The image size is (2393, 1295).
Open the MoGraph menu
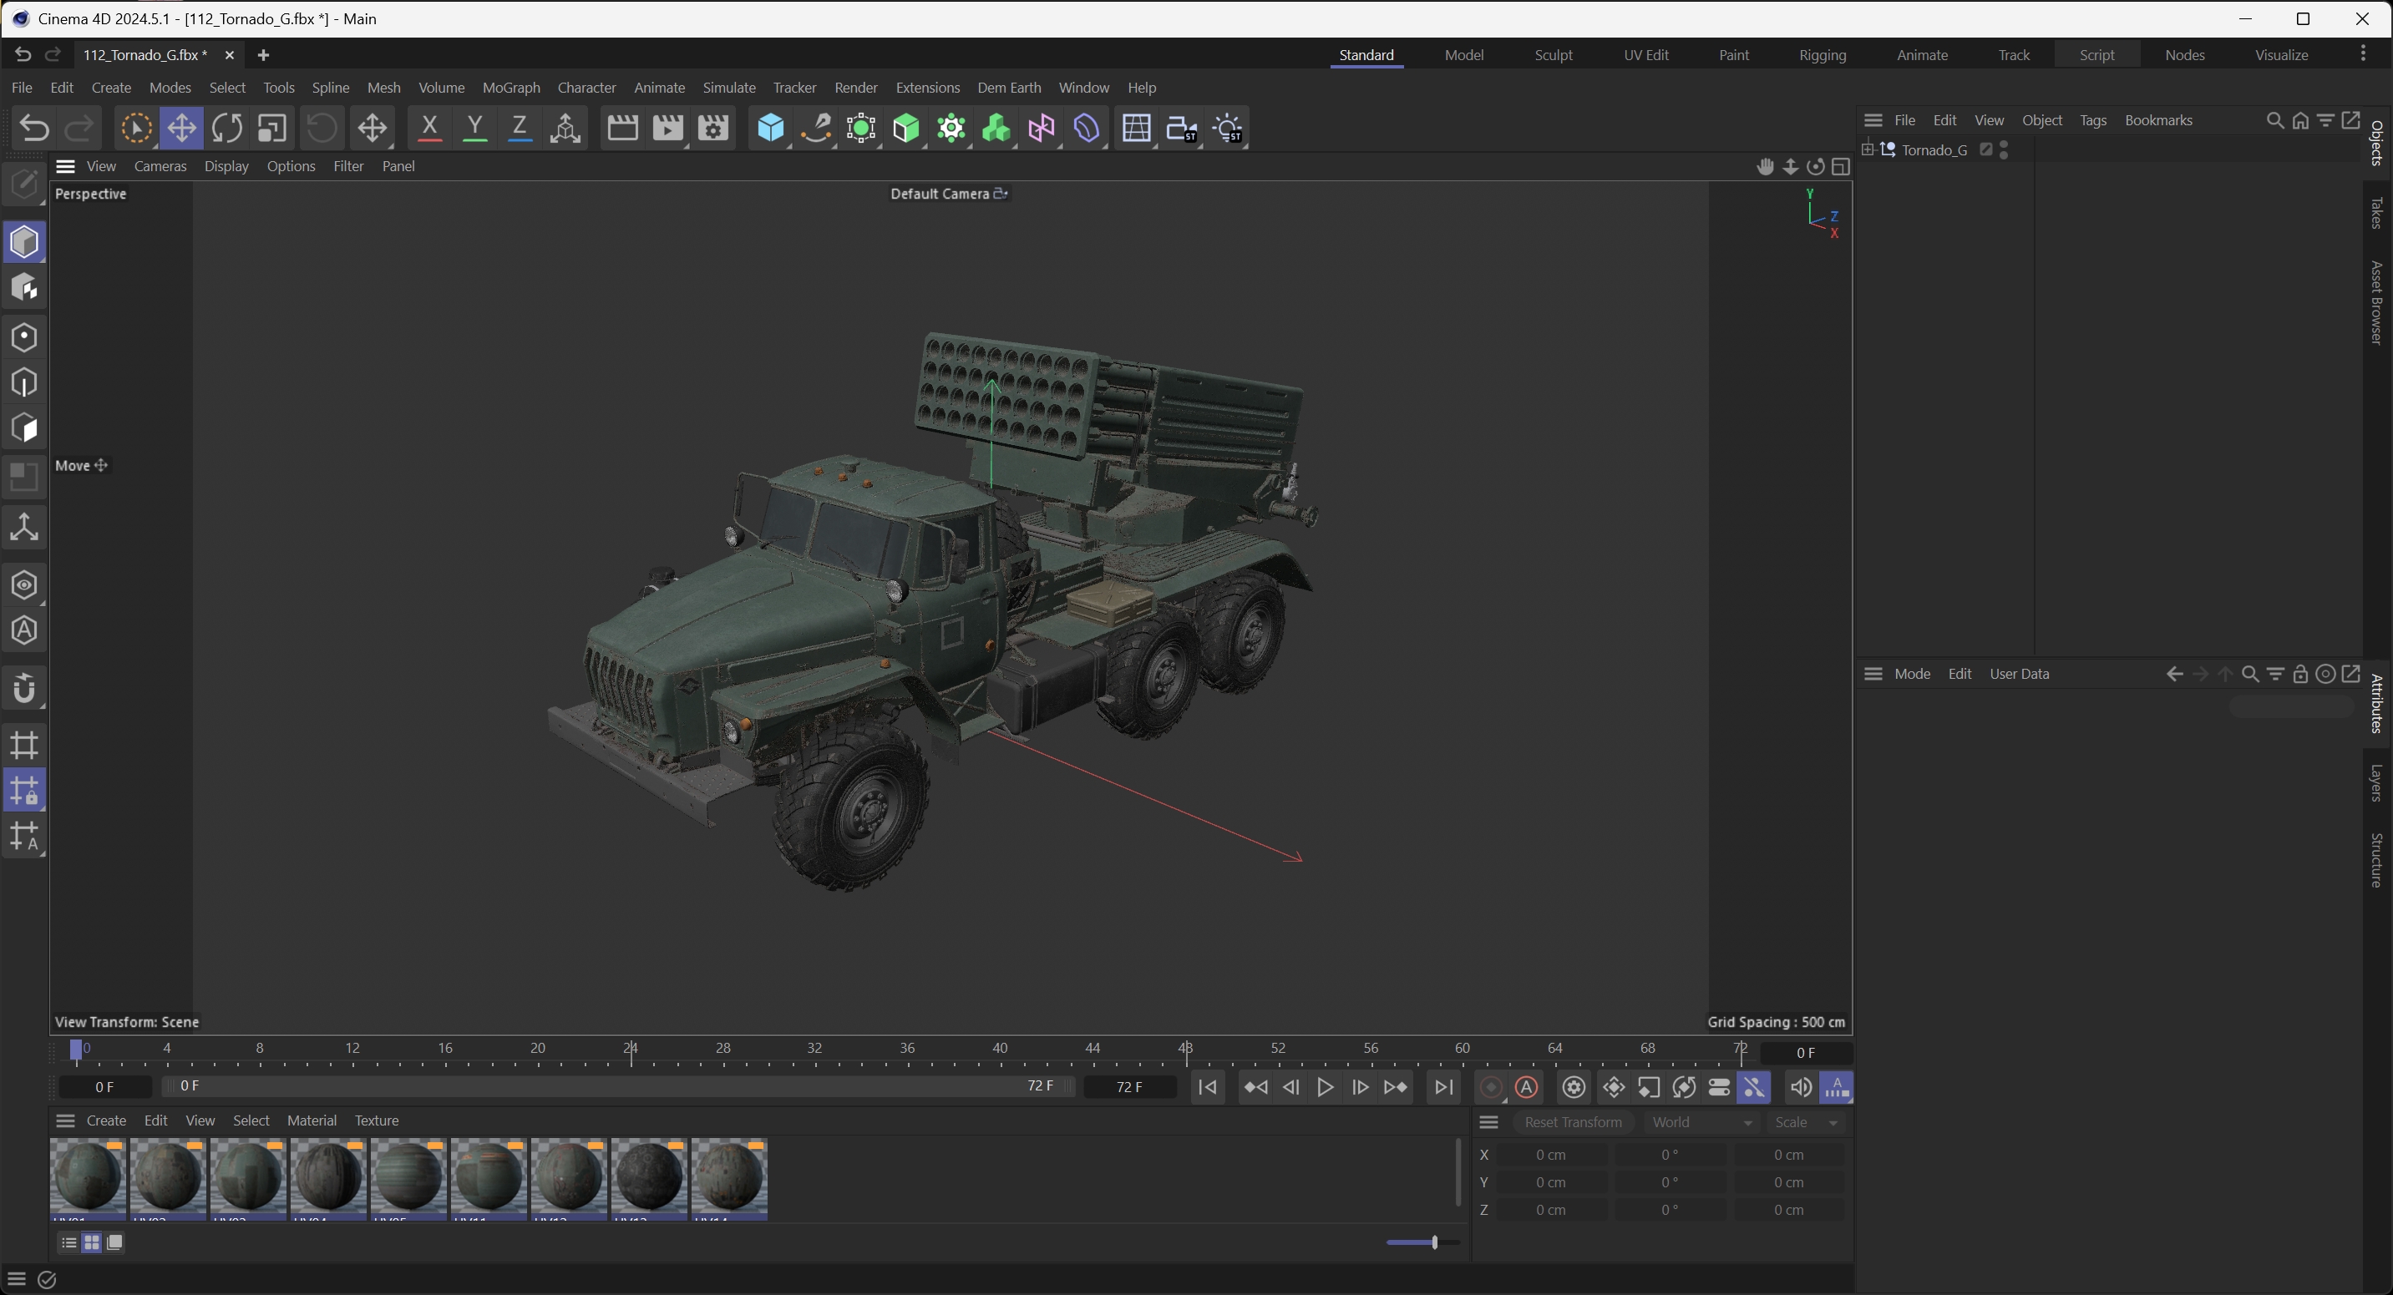511,88
